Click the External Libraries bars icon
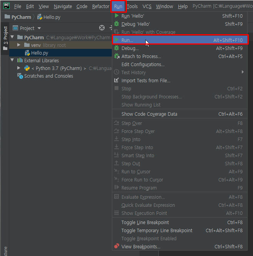 coord(20,60)
